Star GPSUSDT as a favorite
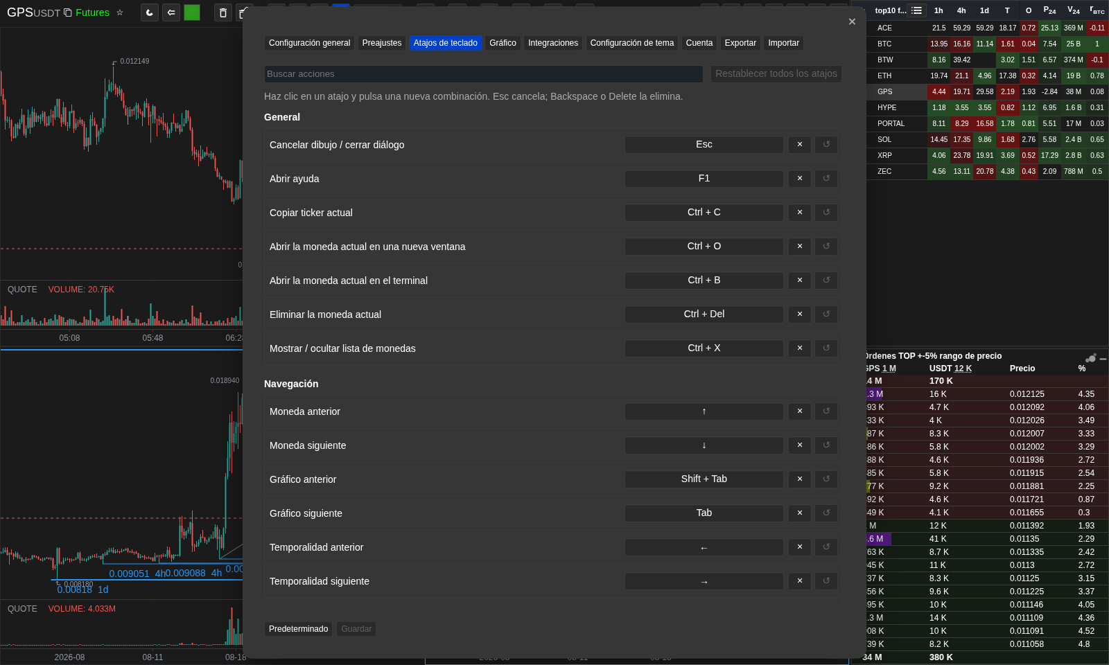The width and height of the screenshot is (1109, 665). click(x=120, y=12)
